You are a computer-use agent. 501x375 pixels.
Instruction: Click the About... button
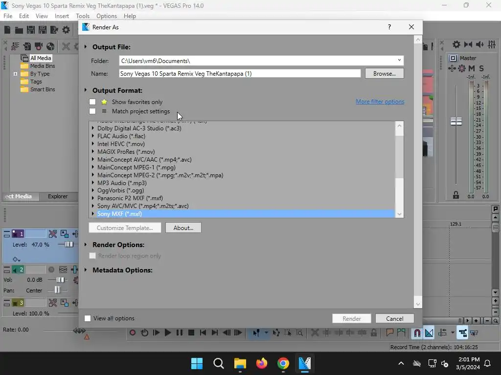click(x=183, y=228)
